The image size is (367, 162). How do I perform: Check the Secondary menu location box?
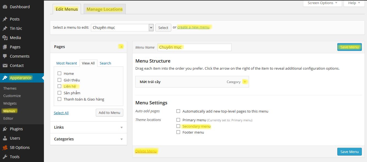(178, 126)
